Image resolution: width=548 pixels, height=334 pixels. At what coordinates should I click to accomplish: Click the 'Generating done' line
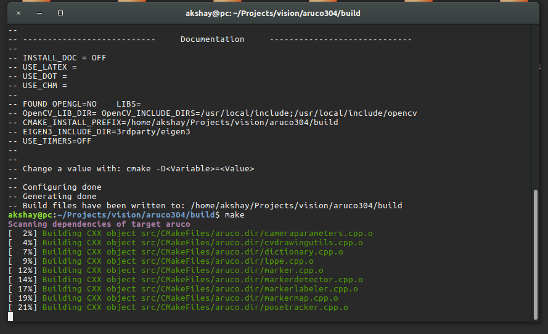(52, 197)
